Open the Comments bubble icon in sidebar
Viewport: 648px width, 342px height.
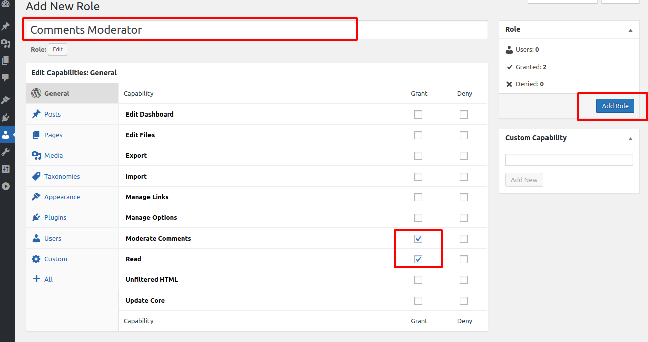(7, 77)
